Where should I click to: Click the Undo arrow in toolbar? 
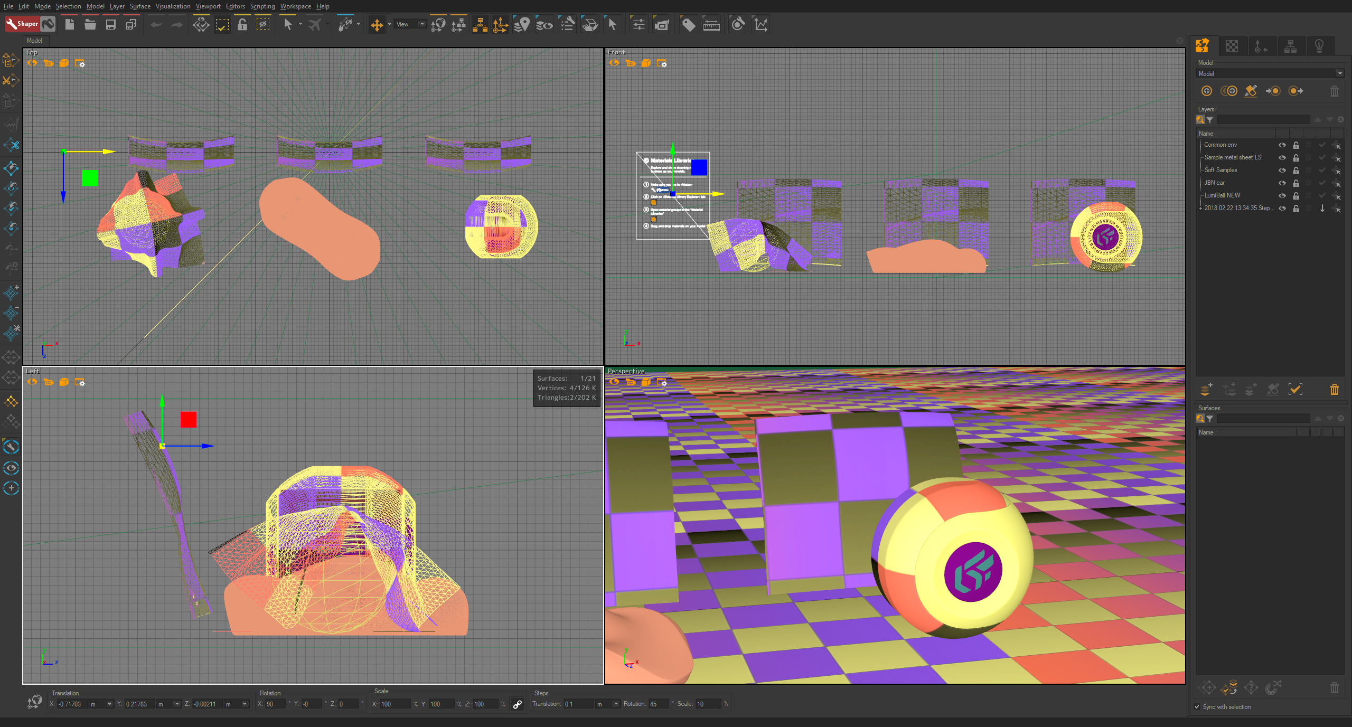156,25
